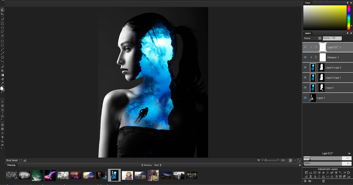353x185 pixels.
Task: Pin the Color panel with its pin icon
Action: [347, 3]
